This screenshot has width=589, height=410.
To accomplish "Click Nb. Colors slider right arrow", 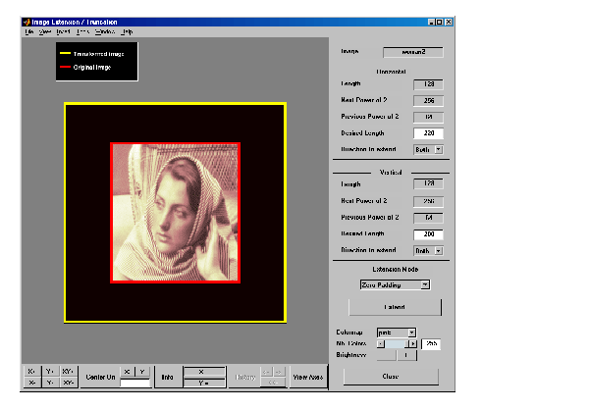I will point(413,344).
